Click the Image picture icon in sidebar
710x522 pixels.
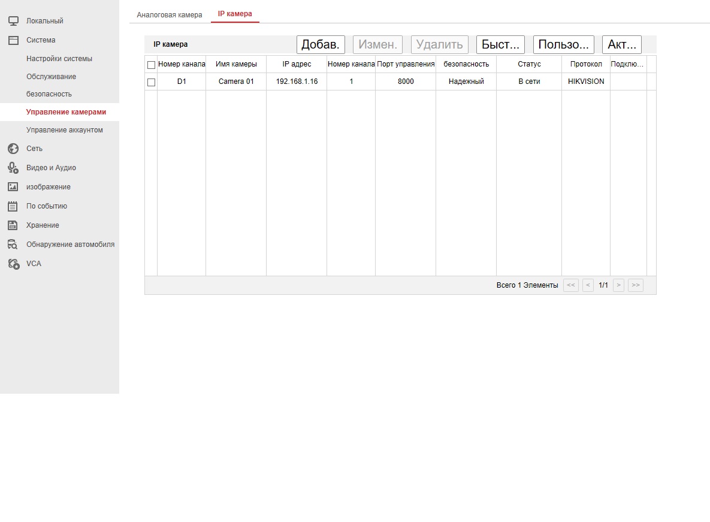coord(13,187)
